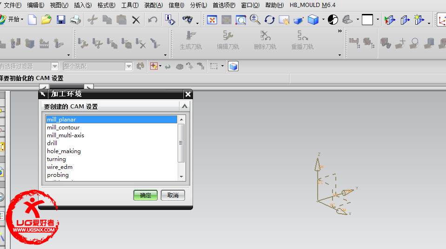Open the selection filter dropdown arrow
Screen dimensions: 446x249
point(54,67)
